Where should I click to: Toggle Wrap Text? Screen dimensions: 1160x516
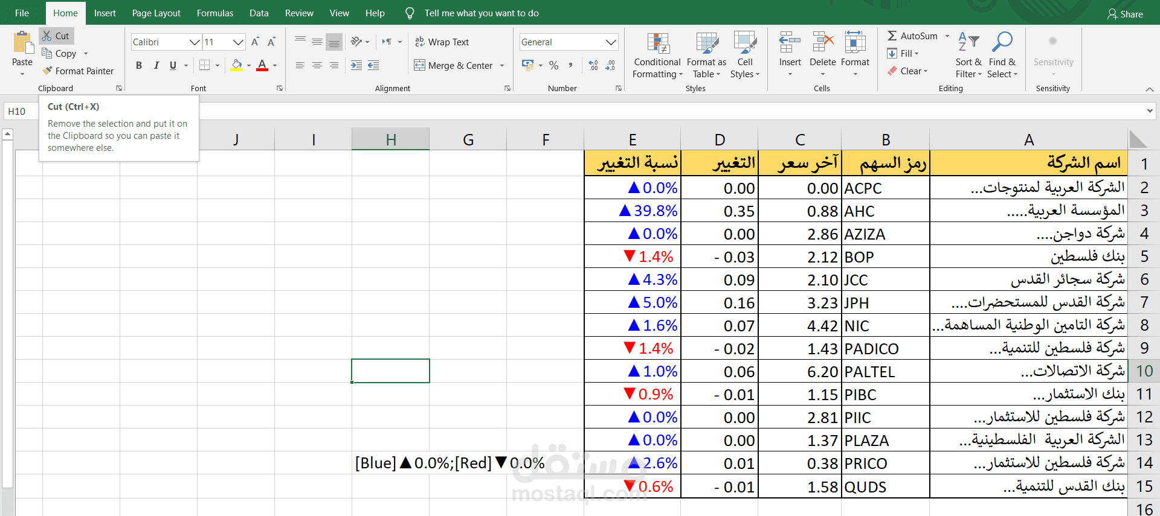(442, 42)
